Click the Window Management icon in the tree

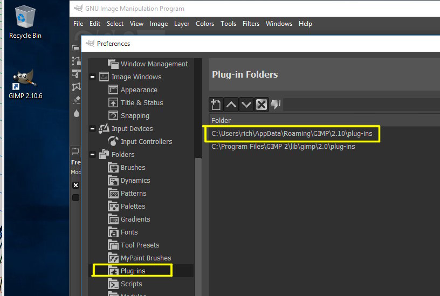point(113,64)
